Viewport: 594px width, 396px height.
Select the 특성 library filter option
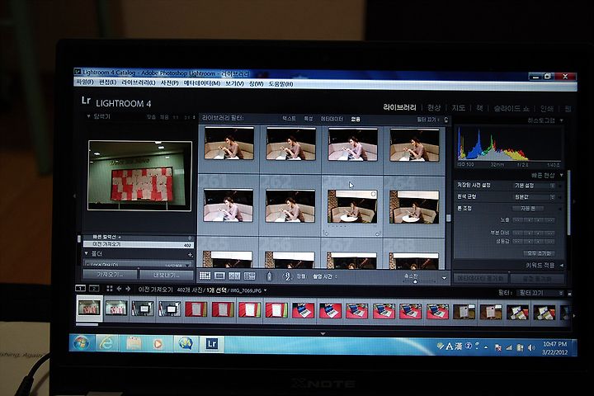tap(309, 119)
